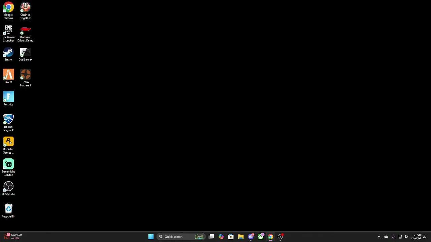
Task: Select Rockstar Games Launcher desktop icon
Action: point(8,145)
